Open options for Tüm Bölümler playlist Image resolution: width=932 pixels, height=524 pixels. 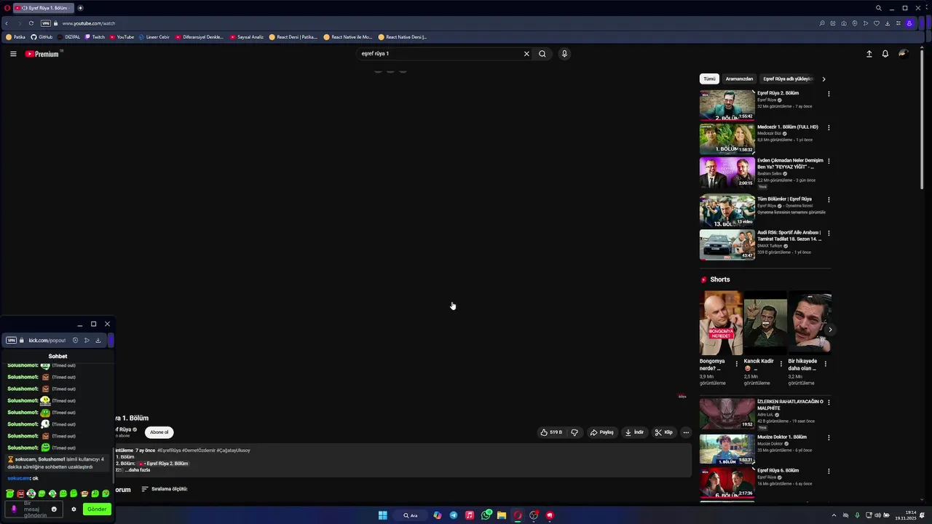[x=829, y=199]
